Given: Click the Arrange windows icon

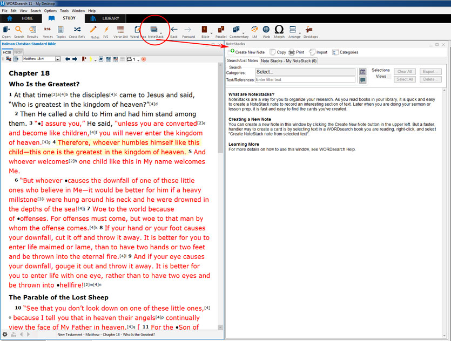Looking at the screenshot, I should [293, 30].
